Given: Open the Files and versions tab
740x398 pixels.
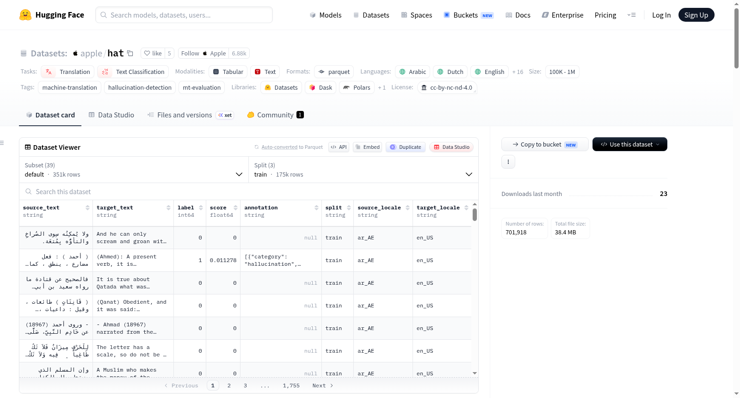Looking at the screenshot, I should click(x=190, y=115).
